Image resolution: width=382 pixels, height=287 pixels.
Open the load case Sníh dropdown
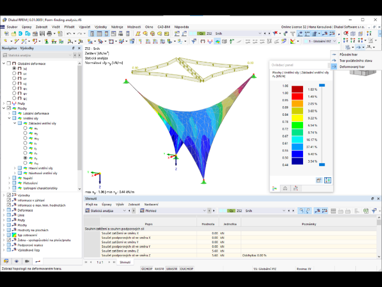coord(260,33)
